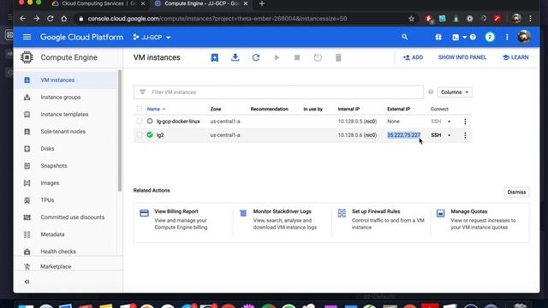Screen dimensions: 548x308
Task: Bookmark the page with the star icon
Action: pos(411,19)
